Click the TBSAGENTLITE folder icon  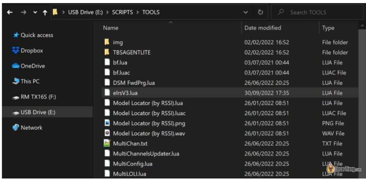(107, 52)
